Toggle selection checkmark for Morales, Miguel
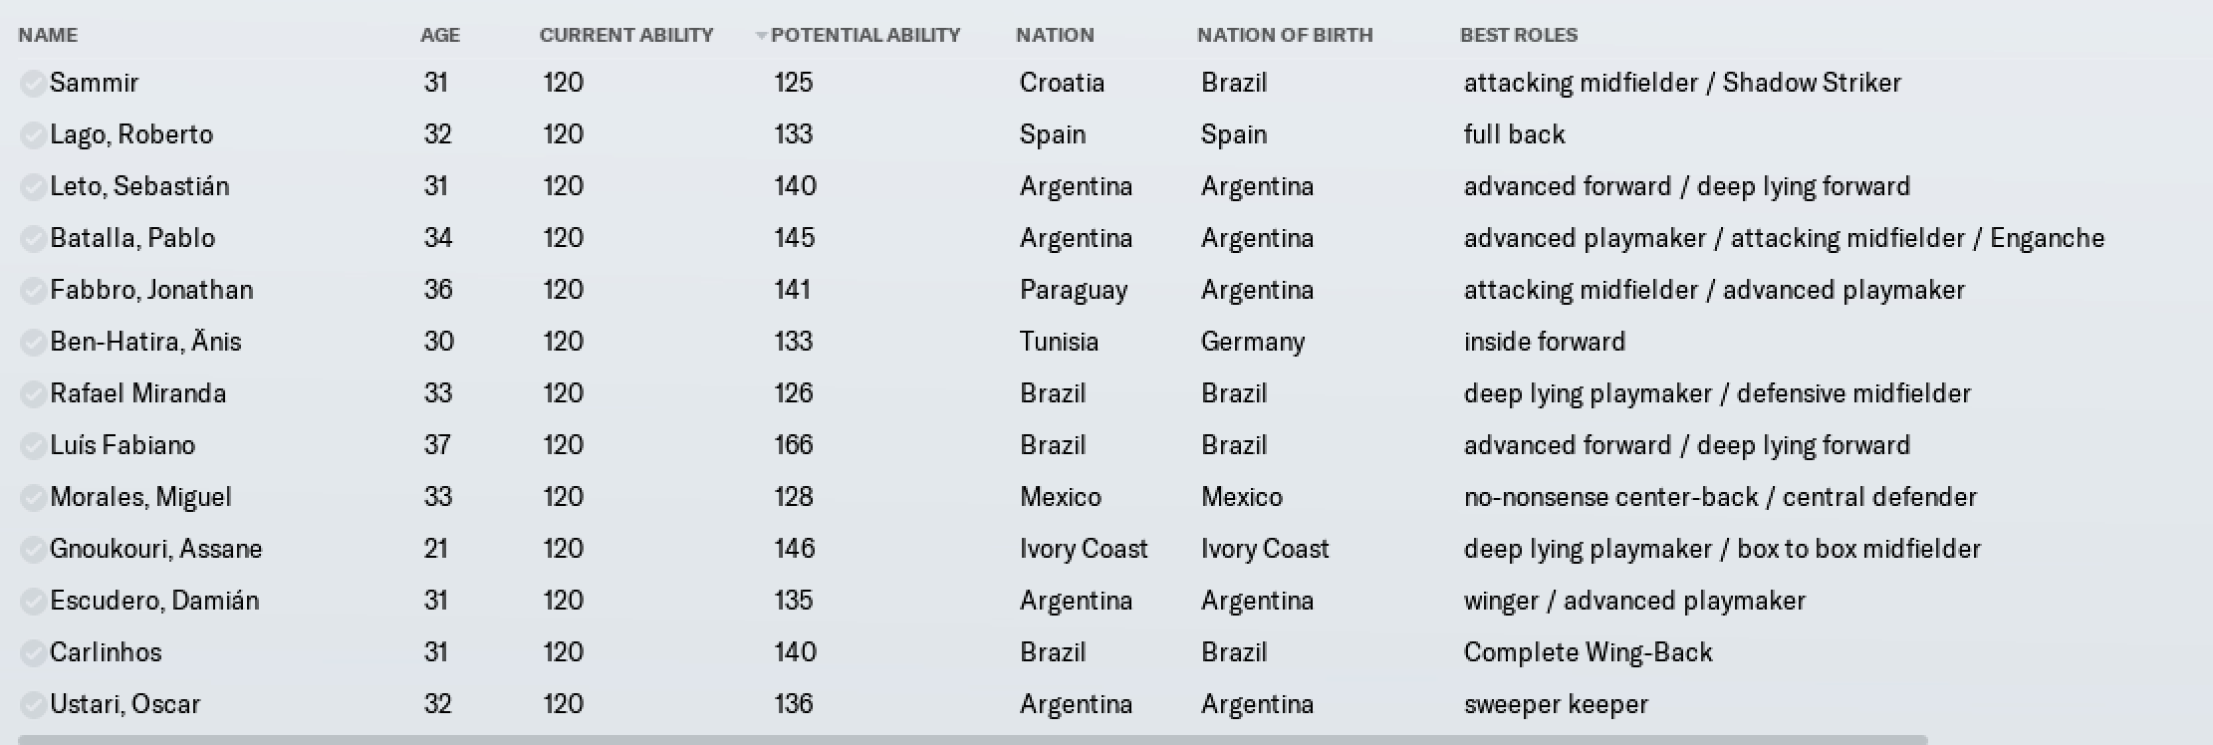2213x745 pixels. click(x=33, y=498)
